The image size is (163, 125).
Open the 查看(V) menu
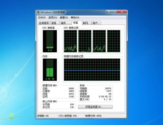coord(64,17)
